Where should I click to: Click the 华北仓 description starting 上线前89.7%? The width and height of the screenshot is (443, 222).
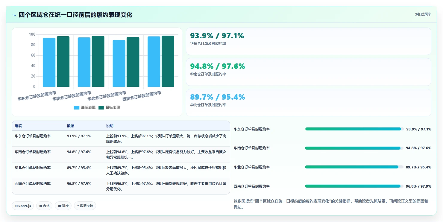166,170
